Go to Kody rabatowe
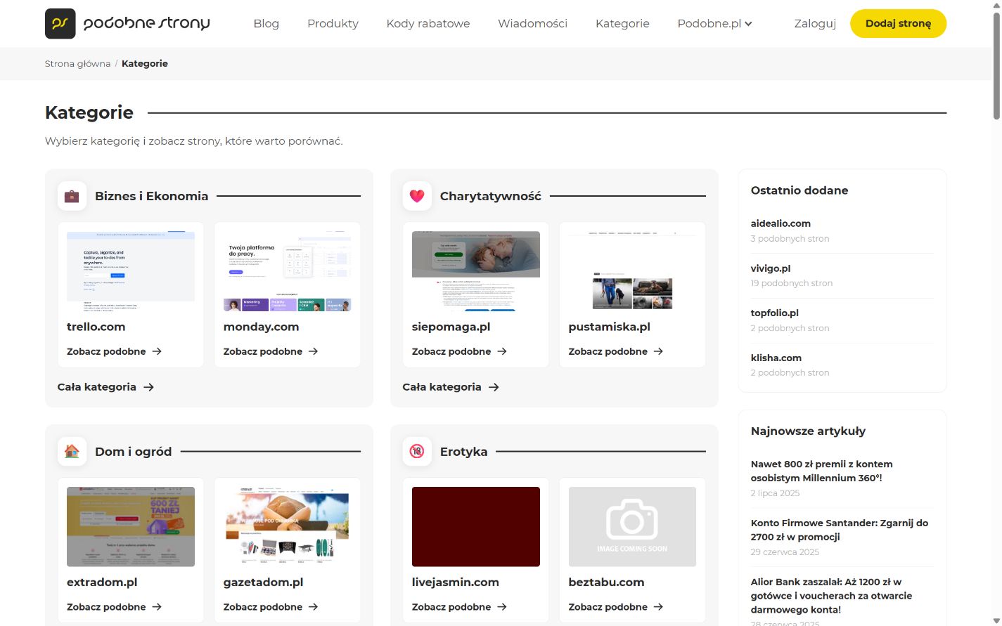The height and width of the screenshot is (626, 1002). coord(428,23)
